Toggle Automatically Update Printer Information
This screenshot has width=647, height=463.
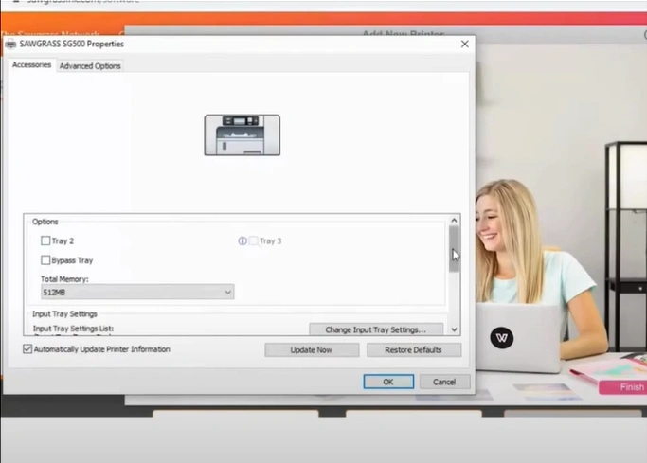pyautogui.click(x=27, y=349)
